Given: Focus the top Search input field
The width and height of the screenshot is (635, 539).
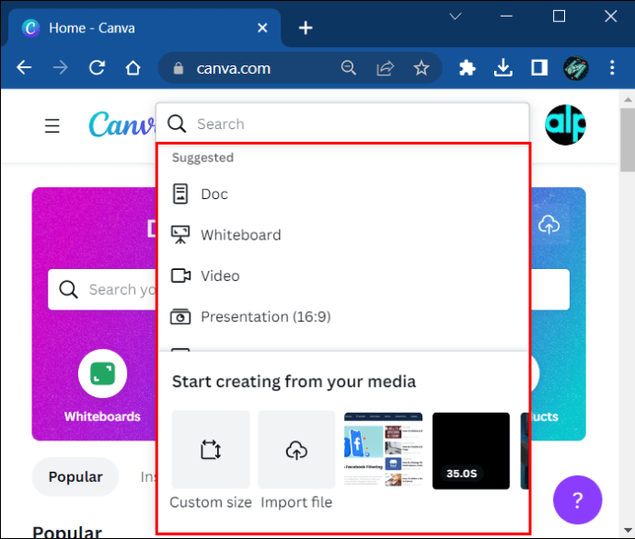Looking at the screenshot, I should (x=342, y=123).
